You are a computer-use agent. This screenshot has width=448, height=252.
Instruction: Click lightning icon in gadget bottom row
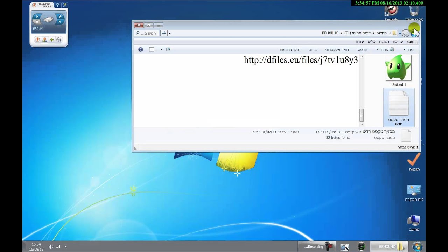click(x=38, y=40)
